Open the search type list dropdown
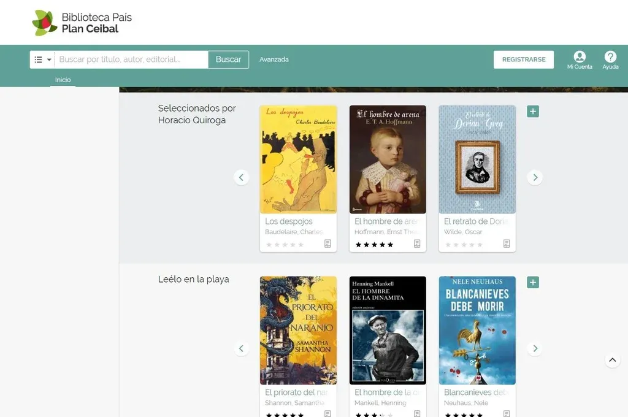Screen dimensions: 628x417 coord(42,59)
